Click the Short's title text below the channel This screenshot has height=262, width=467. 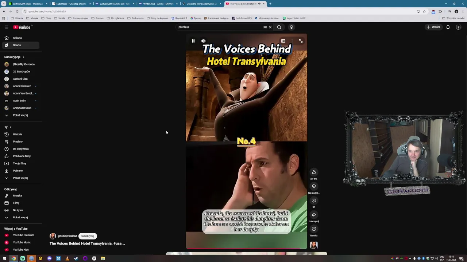pyautogui.click(x=87, y=243)
